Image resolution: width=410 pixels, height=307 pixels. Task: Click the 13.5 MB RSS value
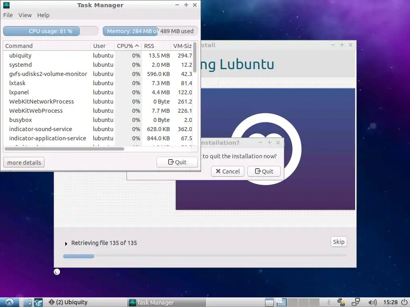click(x=159, y=56)
